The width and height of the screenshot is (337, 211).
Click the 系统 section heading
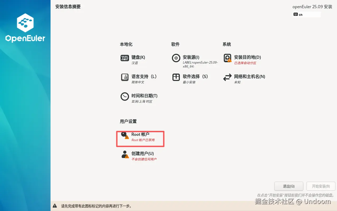(x=227, y=44)
